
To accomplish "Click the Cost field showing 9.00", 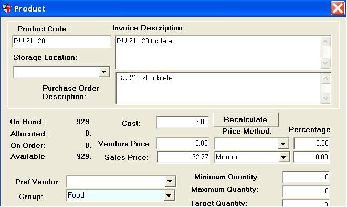I will click(x=183, y=122).
